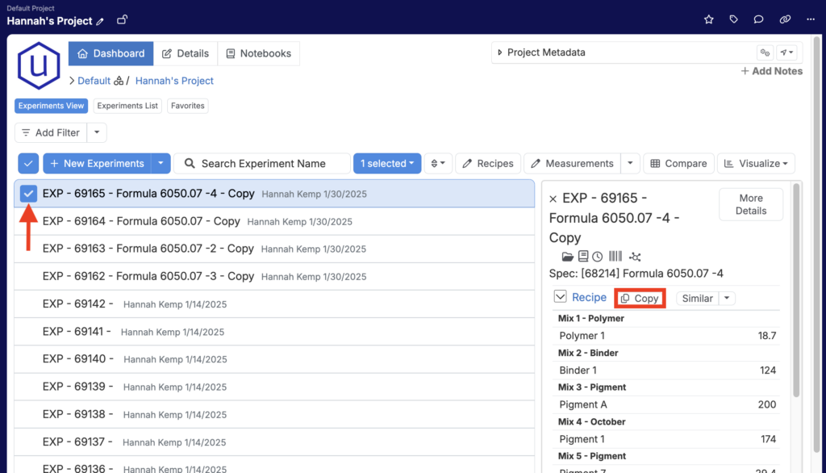
Task: Collapse the Recipe section checkbox toggle
Action: [561, 297]
